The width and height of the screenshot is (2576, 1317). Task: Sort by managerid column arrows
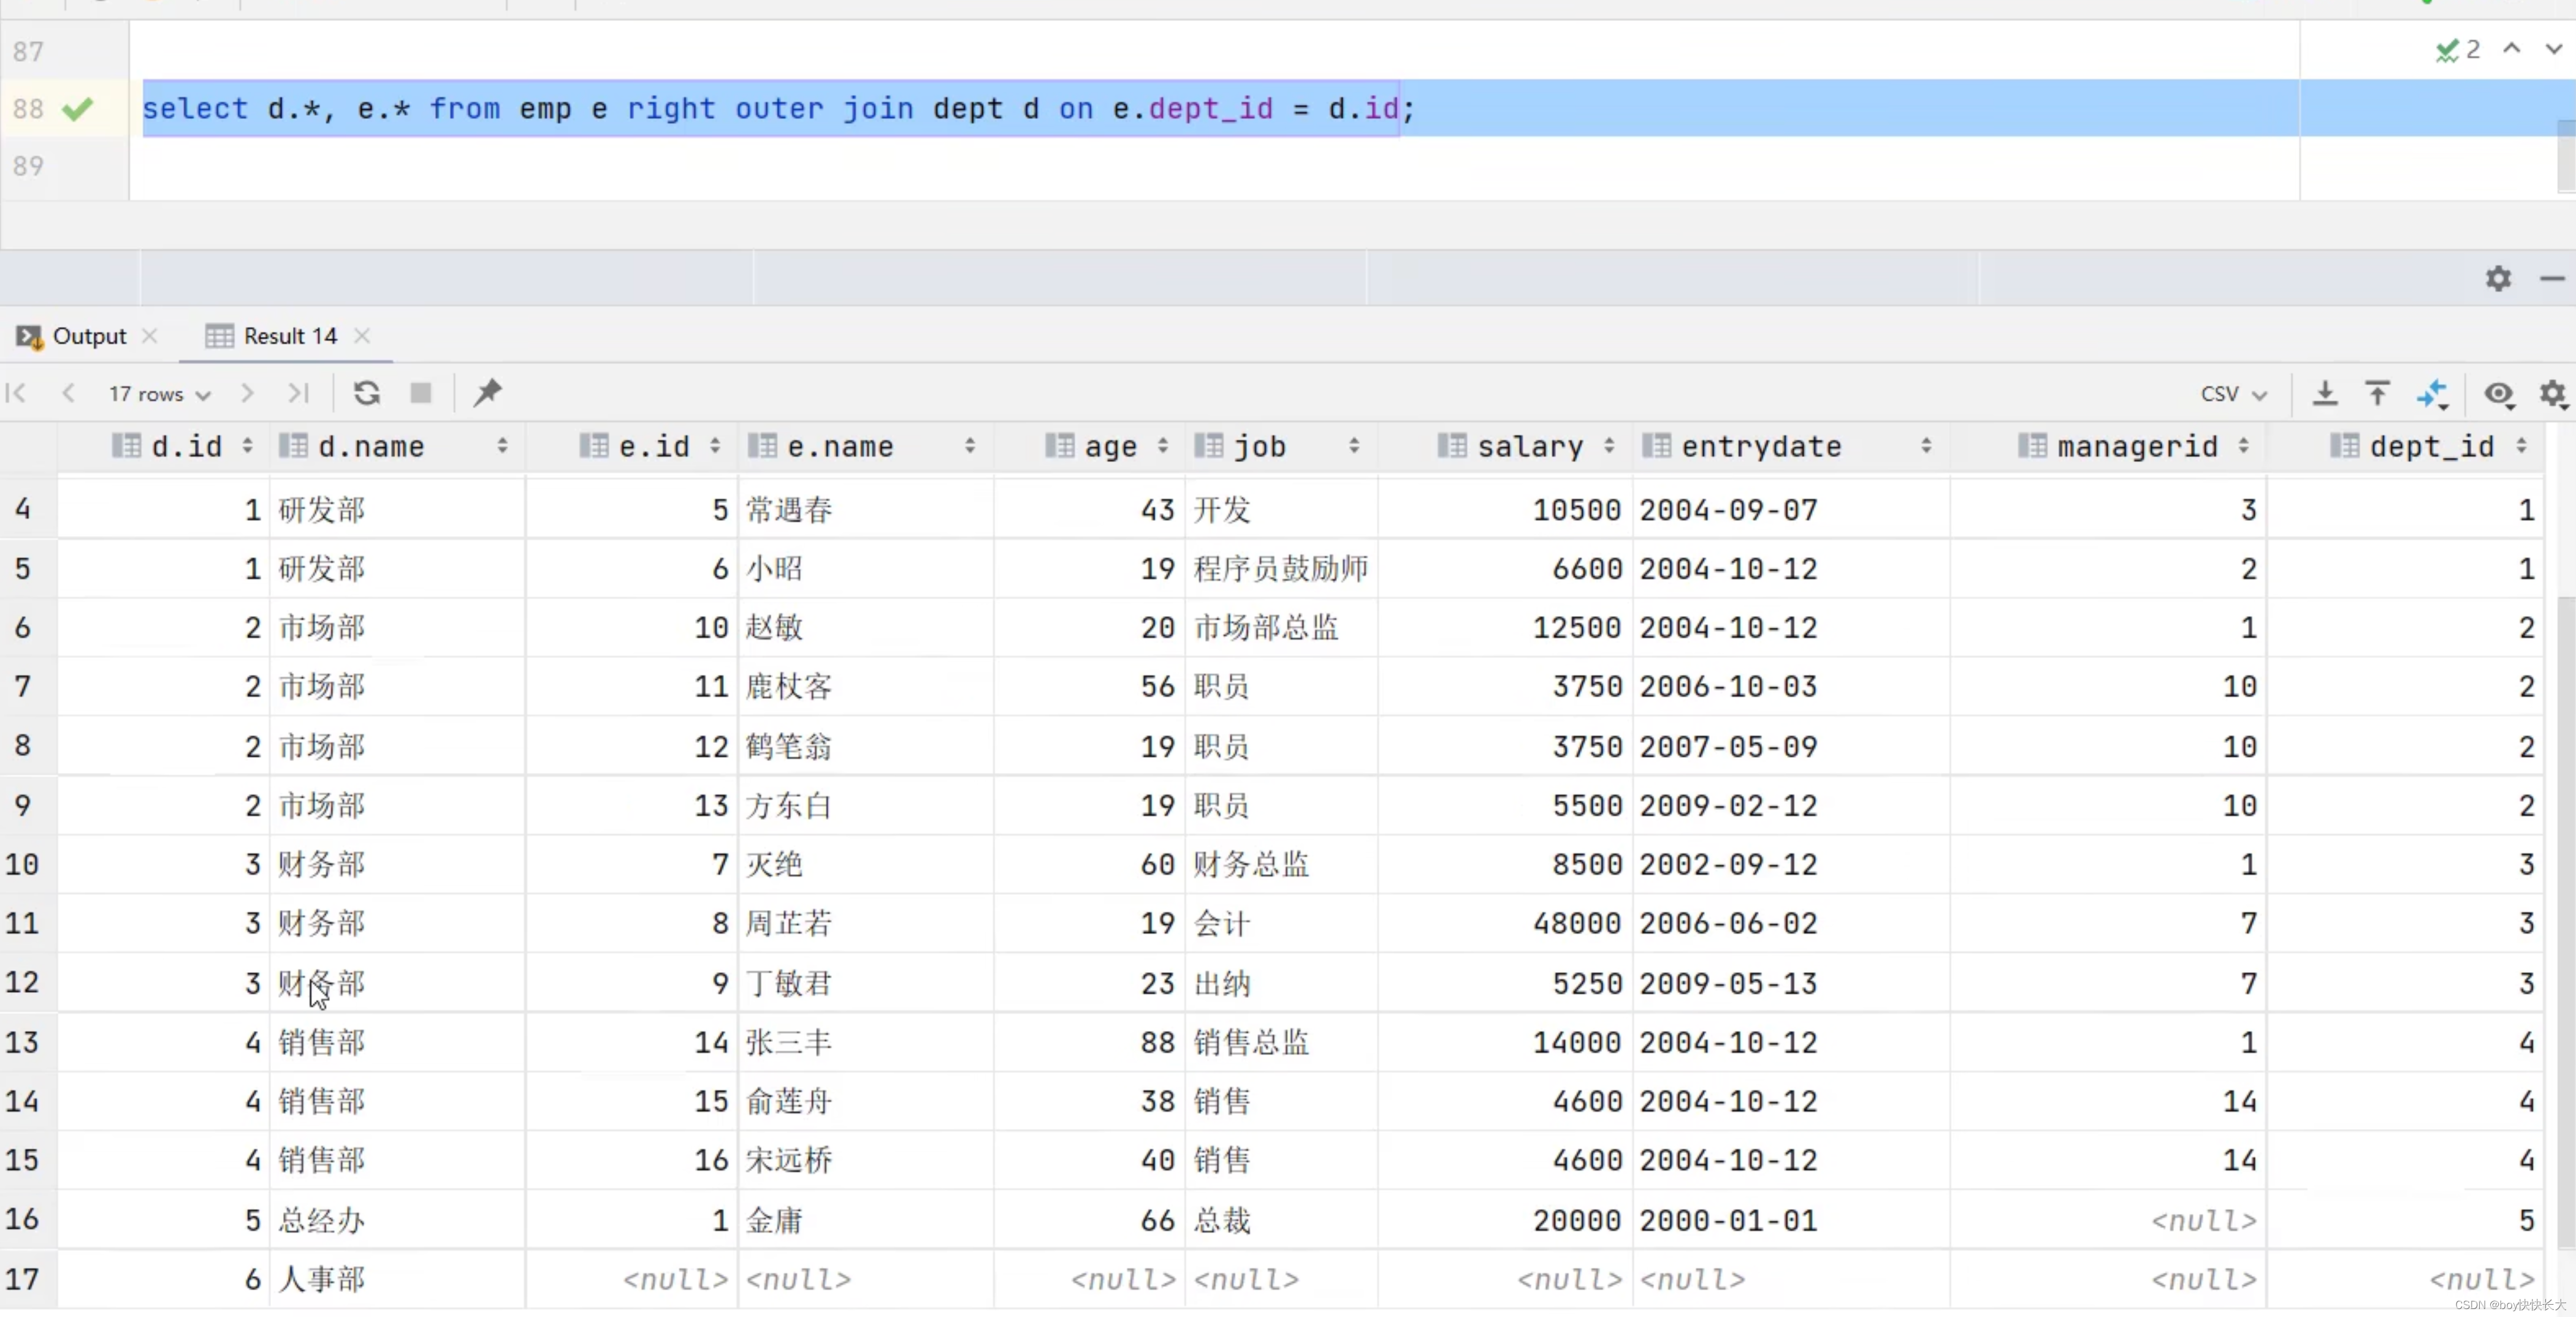2244,446
